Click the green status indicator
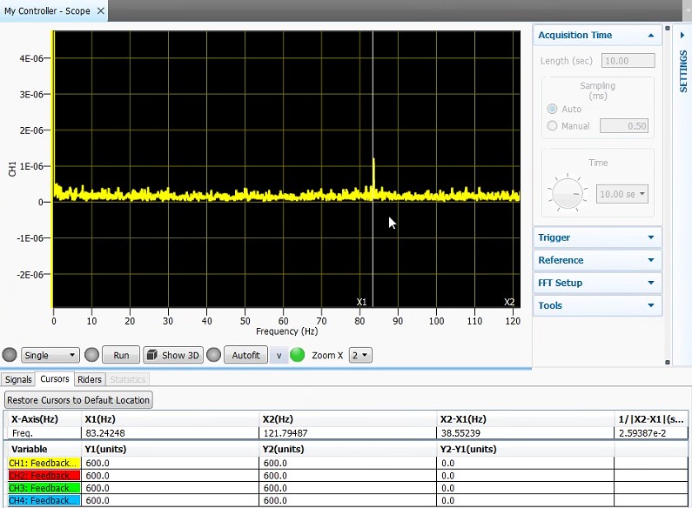Screen dimensions: 692x508 tap(298, 355)
